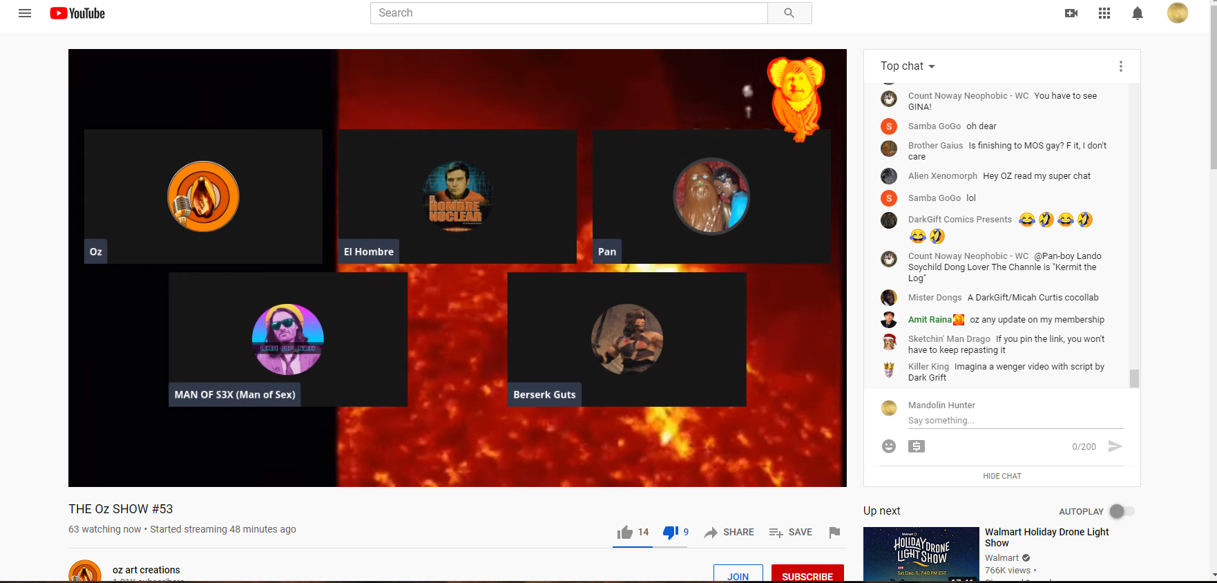
Task: Click the 'Say something...' chat input
Action: 1016,421
